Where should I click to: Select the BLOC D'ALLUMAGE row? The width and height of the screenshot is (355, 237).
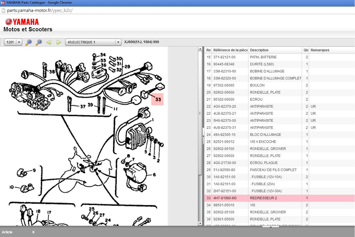coord(279,135)
